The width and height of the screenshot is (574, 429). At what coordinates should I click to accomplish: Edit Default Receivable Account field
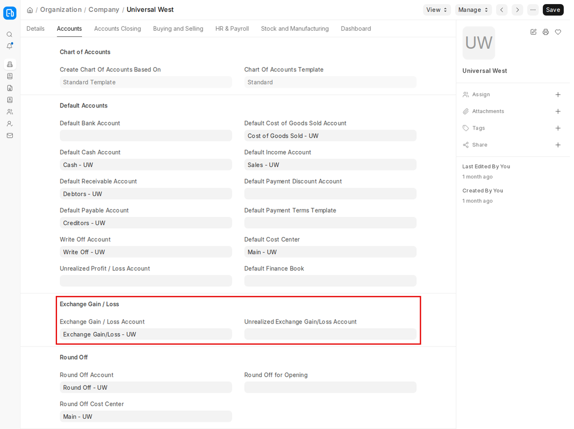tap(146, 194)
